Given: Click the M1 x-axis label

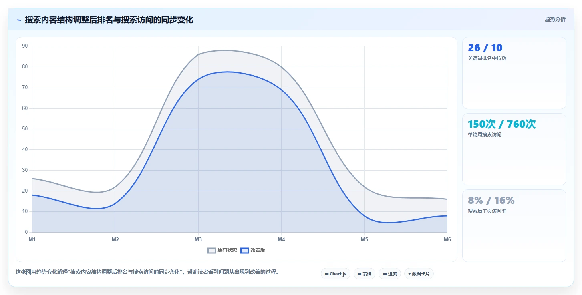Looking at the screenshot, I should [x=32, y=239].
